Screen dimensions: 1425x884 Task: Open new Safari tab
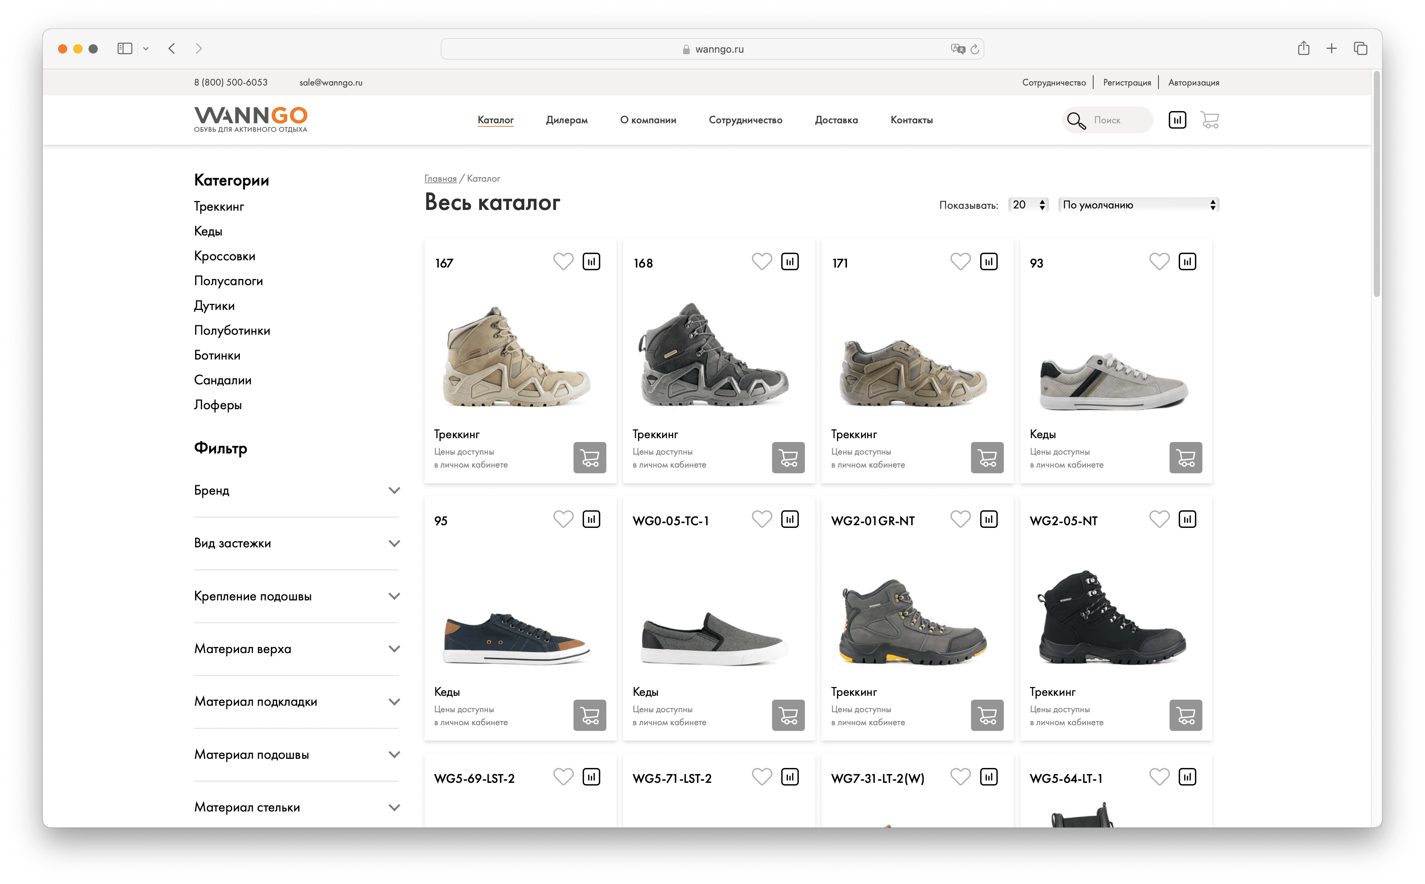pos(1331,48)
